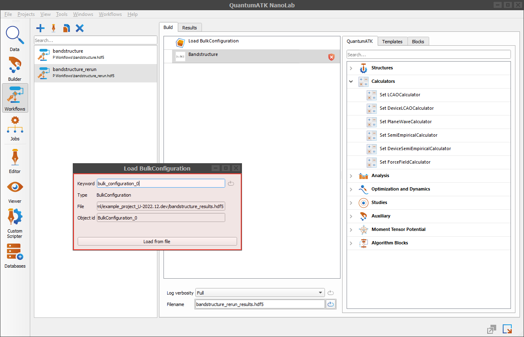Screen dimensions: 524x337
Task: Expand the Moment Tensor Potential category
Action: pyautogui.click(x=351, y=230)
